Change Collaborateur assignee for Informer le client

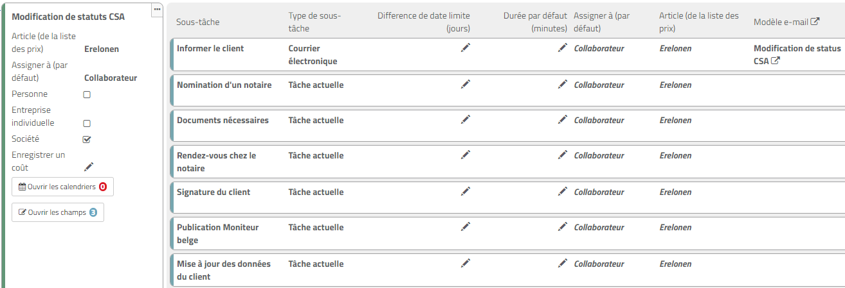599,49
